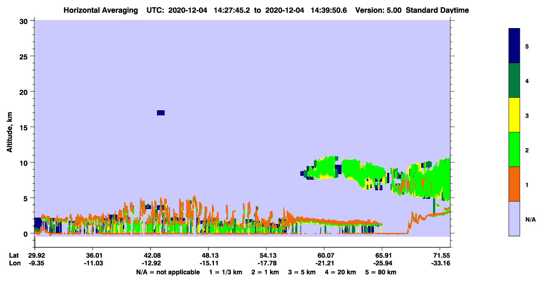Click the isolated dark blue block near 17 km

(x=161, y=113)
